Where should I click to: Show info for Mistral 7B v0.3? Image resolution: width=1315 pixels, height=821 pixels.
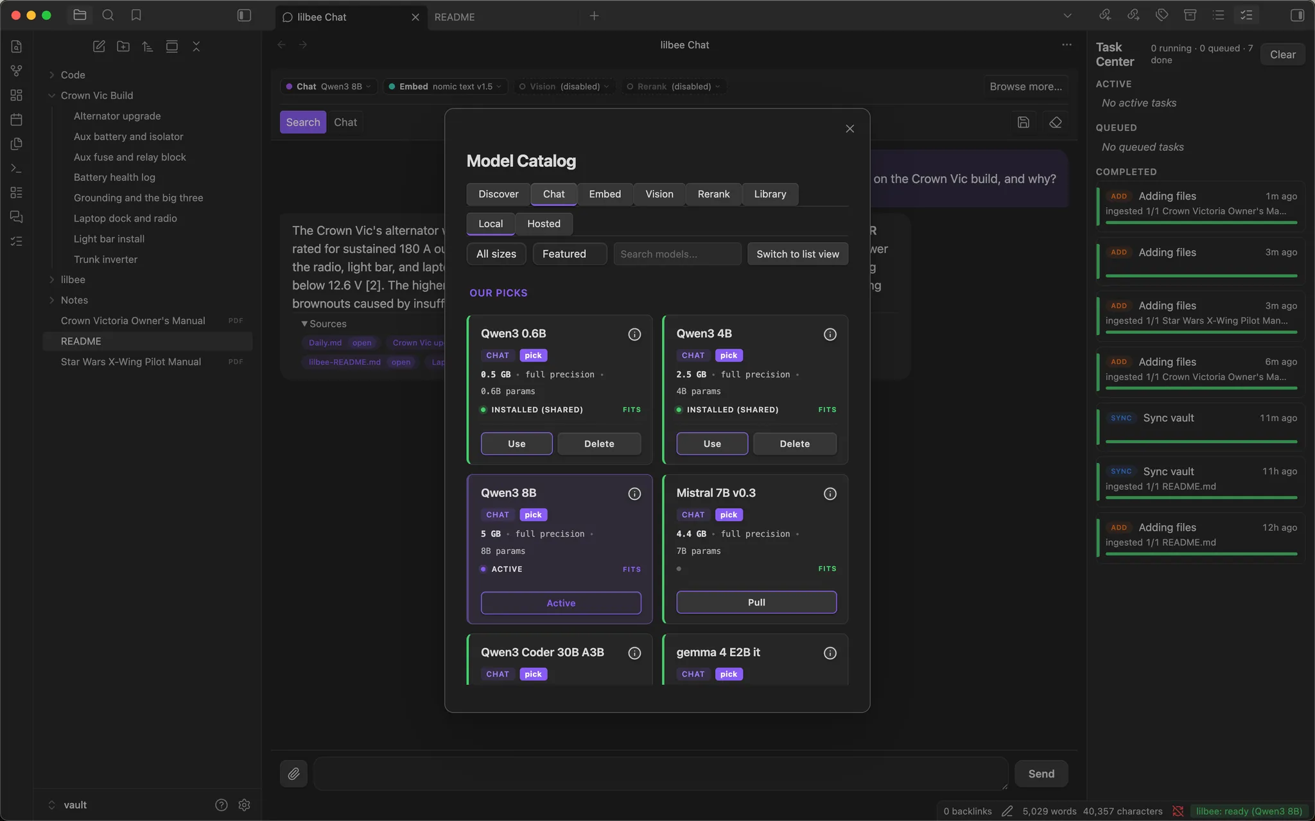coord(830,494)
